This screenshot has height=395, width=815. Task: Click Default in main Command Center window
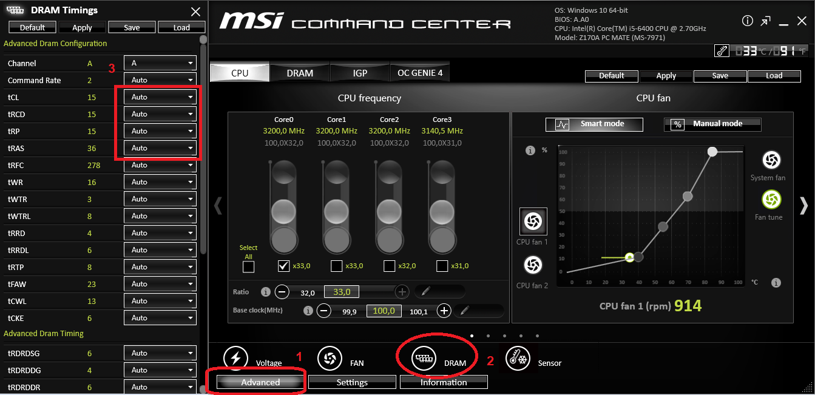(612, 76)
